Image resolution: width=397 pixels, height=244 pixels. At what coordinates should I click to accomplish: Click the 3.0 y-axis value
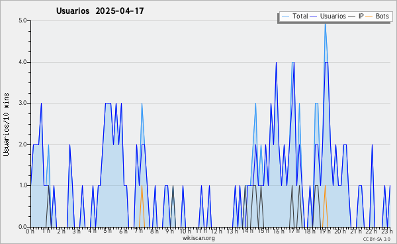(22, 103)
